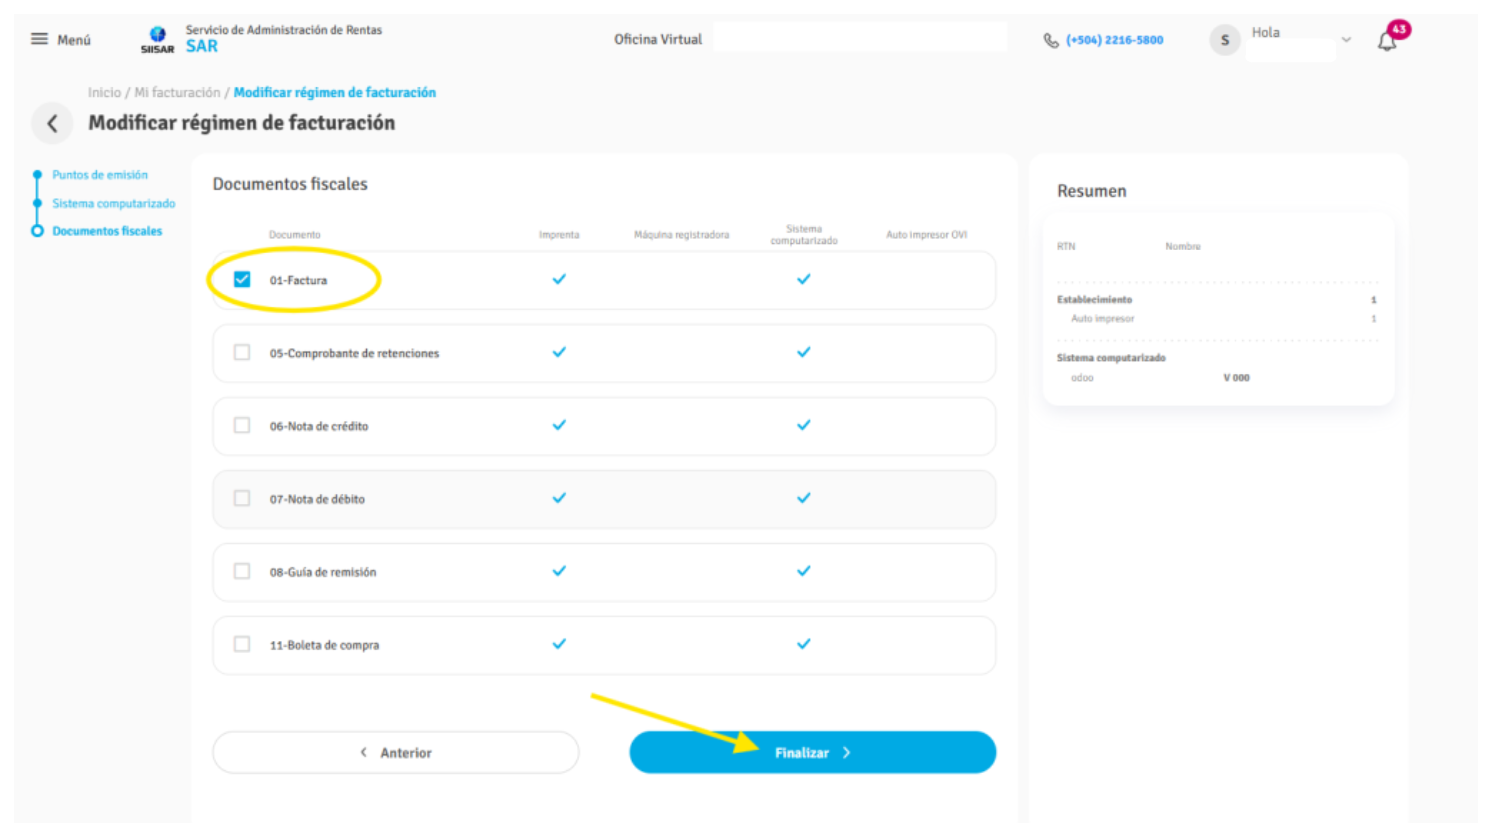Open the hamburger Menú icon

40,39
